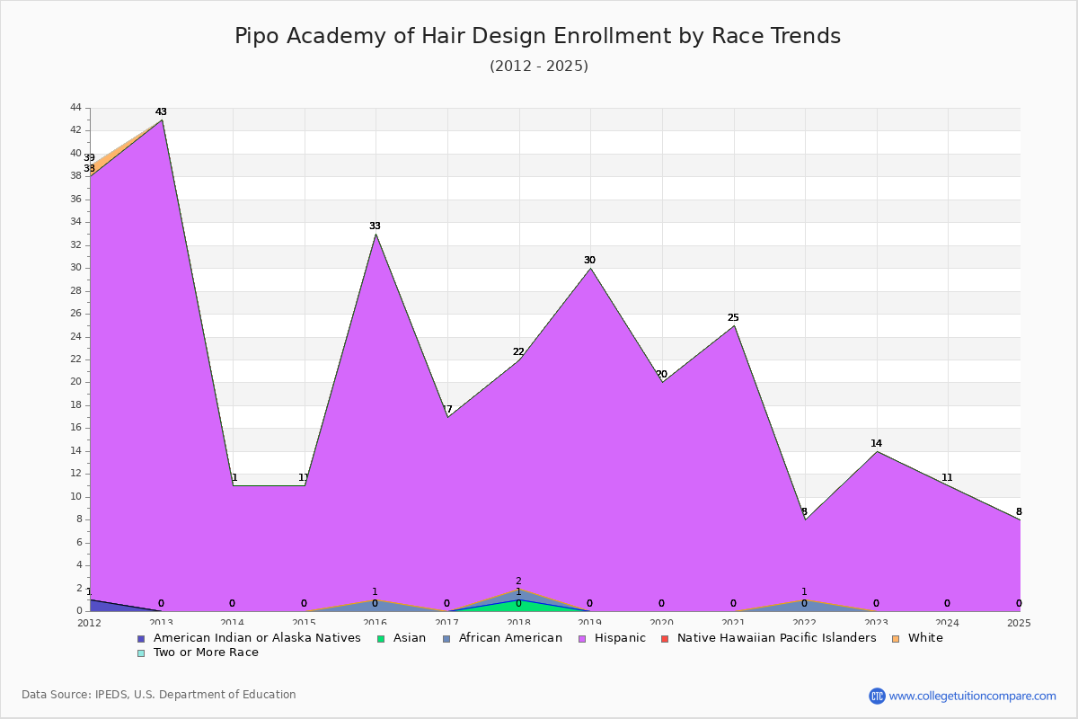The height and width of the screenshot is (719, 1078).
Task: Click the y-axis label 20
Action: (75, 382)
